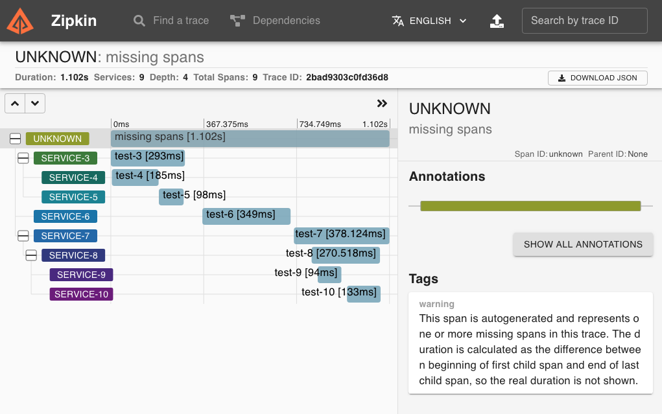Open the ENGLISH language dropdown

pyautogui.click(x=430, y=20)
